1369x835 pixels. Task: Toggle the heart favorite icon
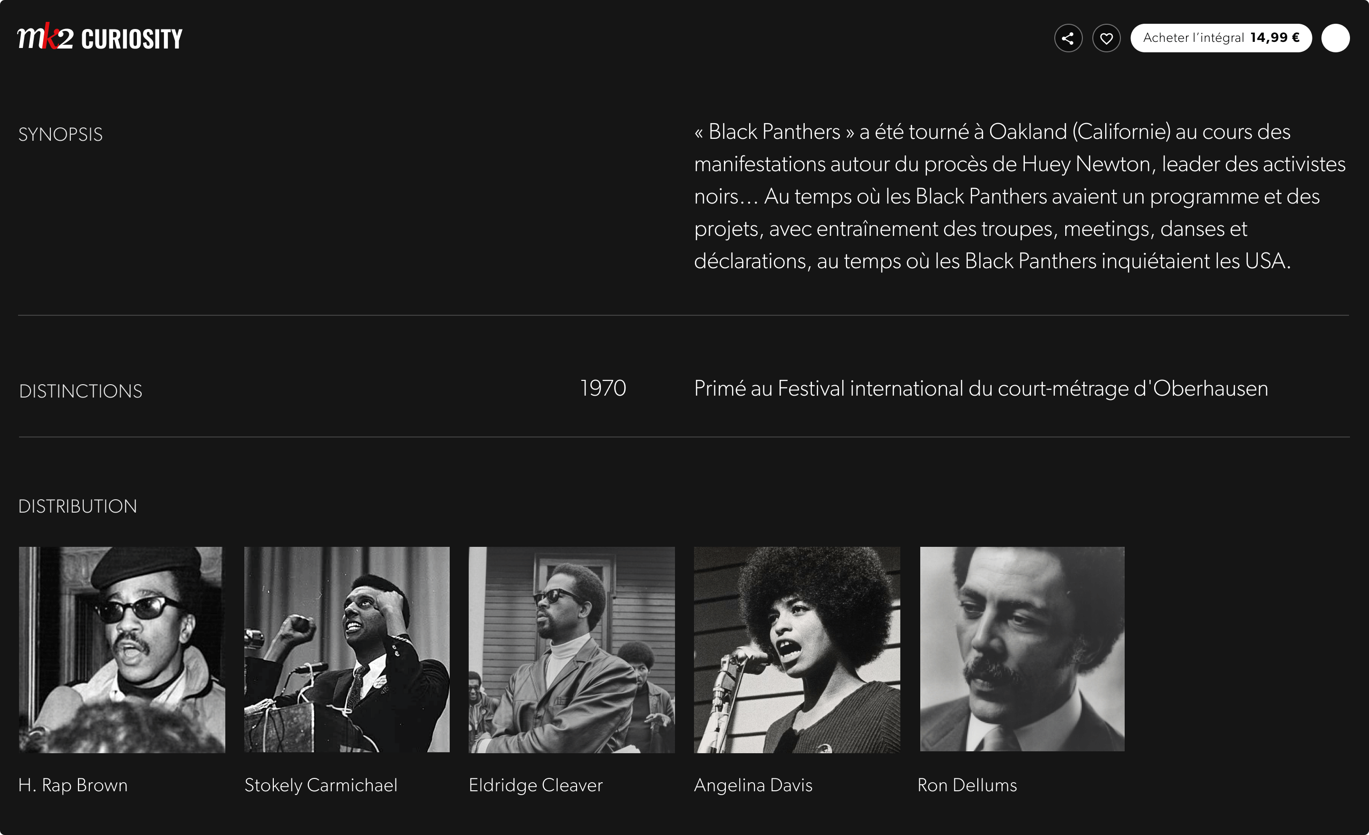click(x=1106, y=39)
